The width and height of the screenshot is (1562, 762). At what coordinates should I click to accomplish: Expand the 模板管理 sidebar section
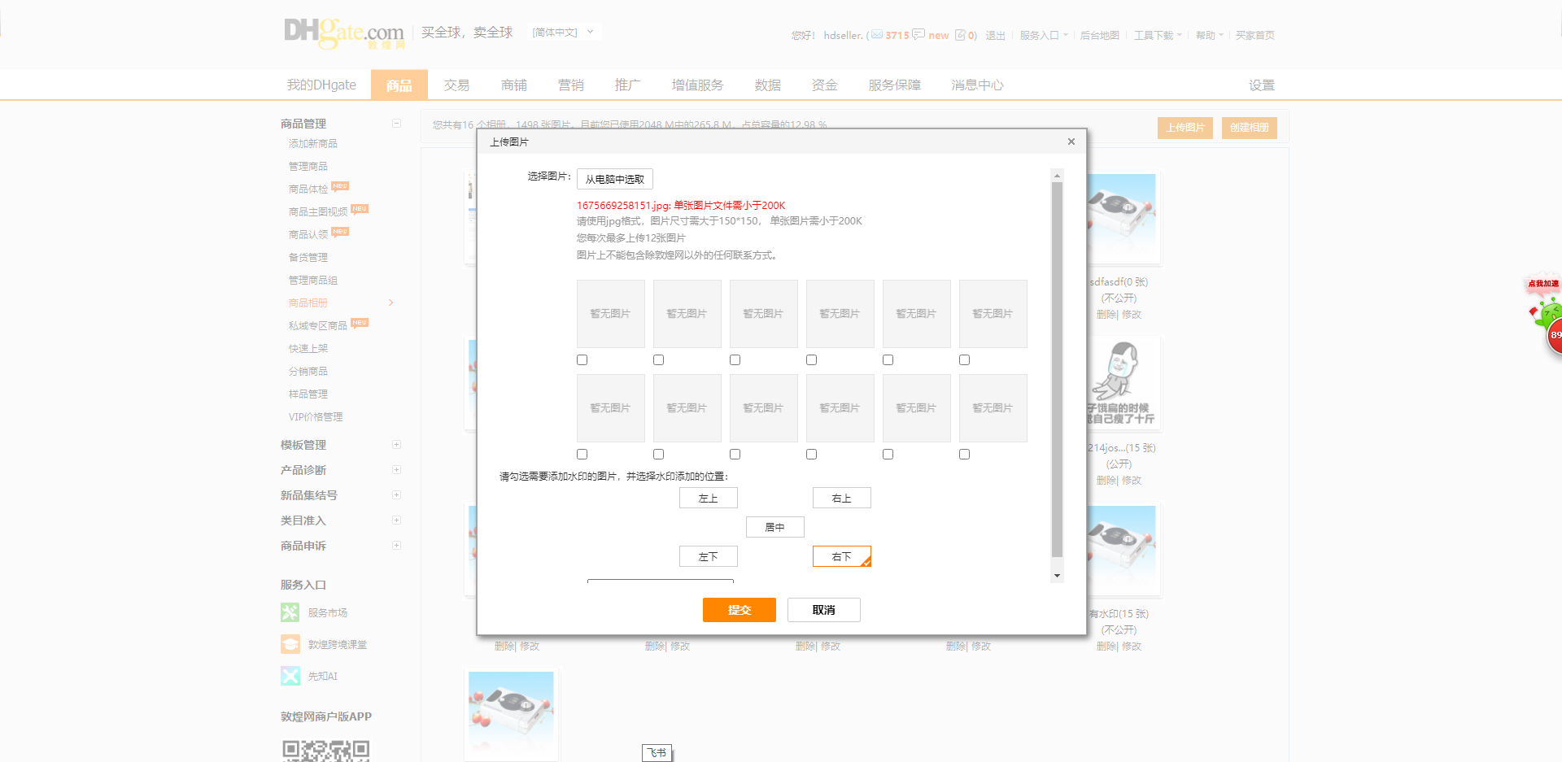click(x=396, y=445)
